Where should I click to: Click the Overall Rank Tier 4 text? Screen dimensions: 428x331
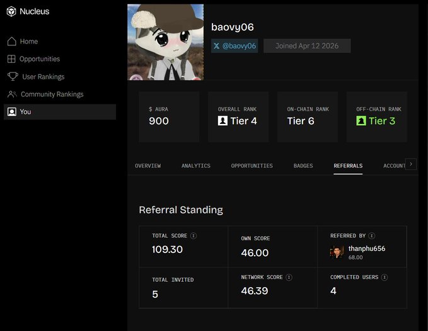tap(243, 121)
